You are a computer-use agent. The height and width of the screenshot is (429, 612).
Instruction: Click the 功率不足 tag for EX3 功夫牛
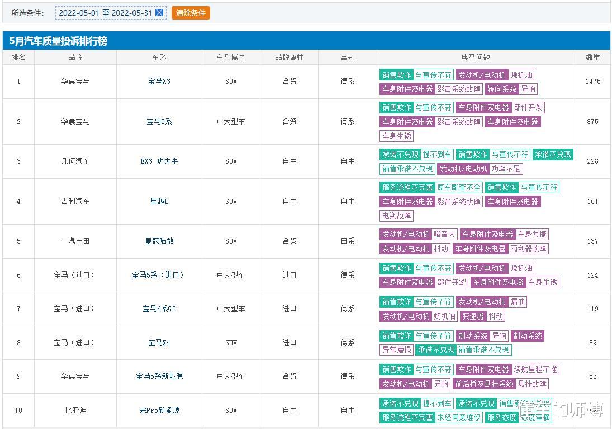tap(506, 169)
